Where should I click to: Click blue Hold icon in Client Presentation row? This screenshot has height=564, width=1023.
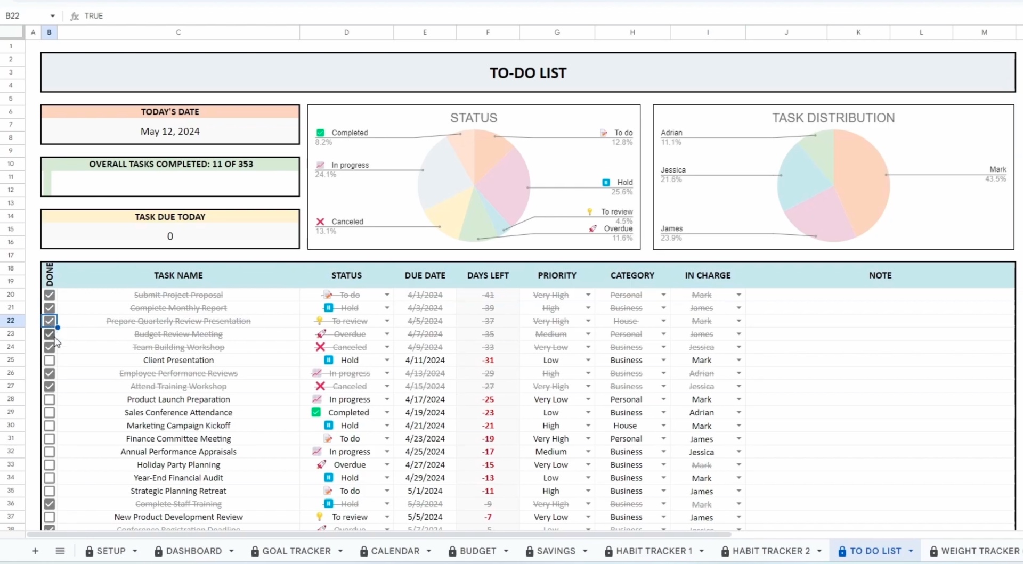pos(329,360)
